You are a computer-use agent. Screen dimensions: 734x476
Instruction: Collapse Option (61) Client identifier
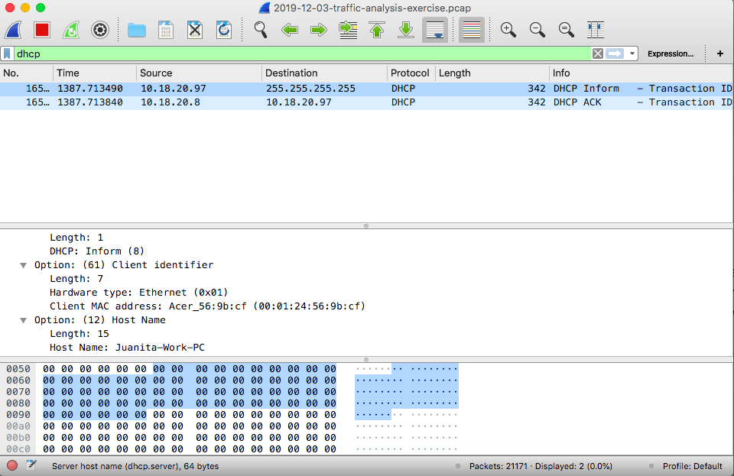pyautogui.click(x=23, y=265)
